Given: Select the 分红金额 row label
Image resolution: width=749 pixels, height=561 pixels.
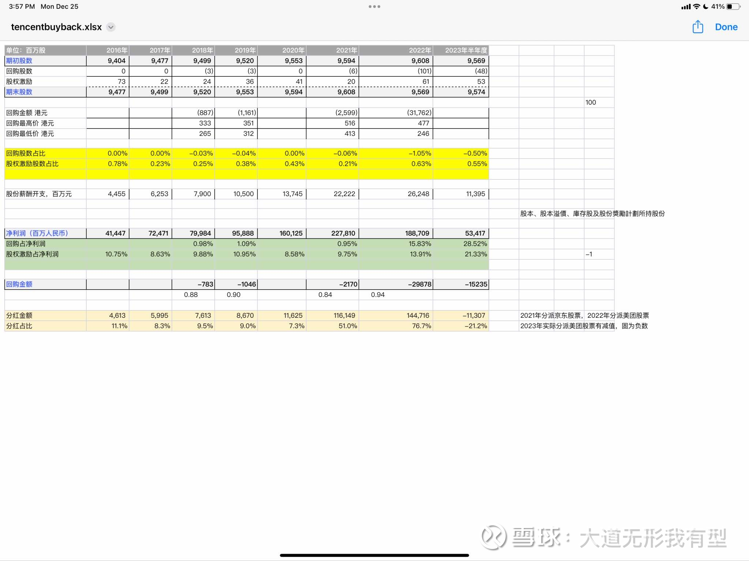Looking at the screenshot, I should [x=45, y=316].
